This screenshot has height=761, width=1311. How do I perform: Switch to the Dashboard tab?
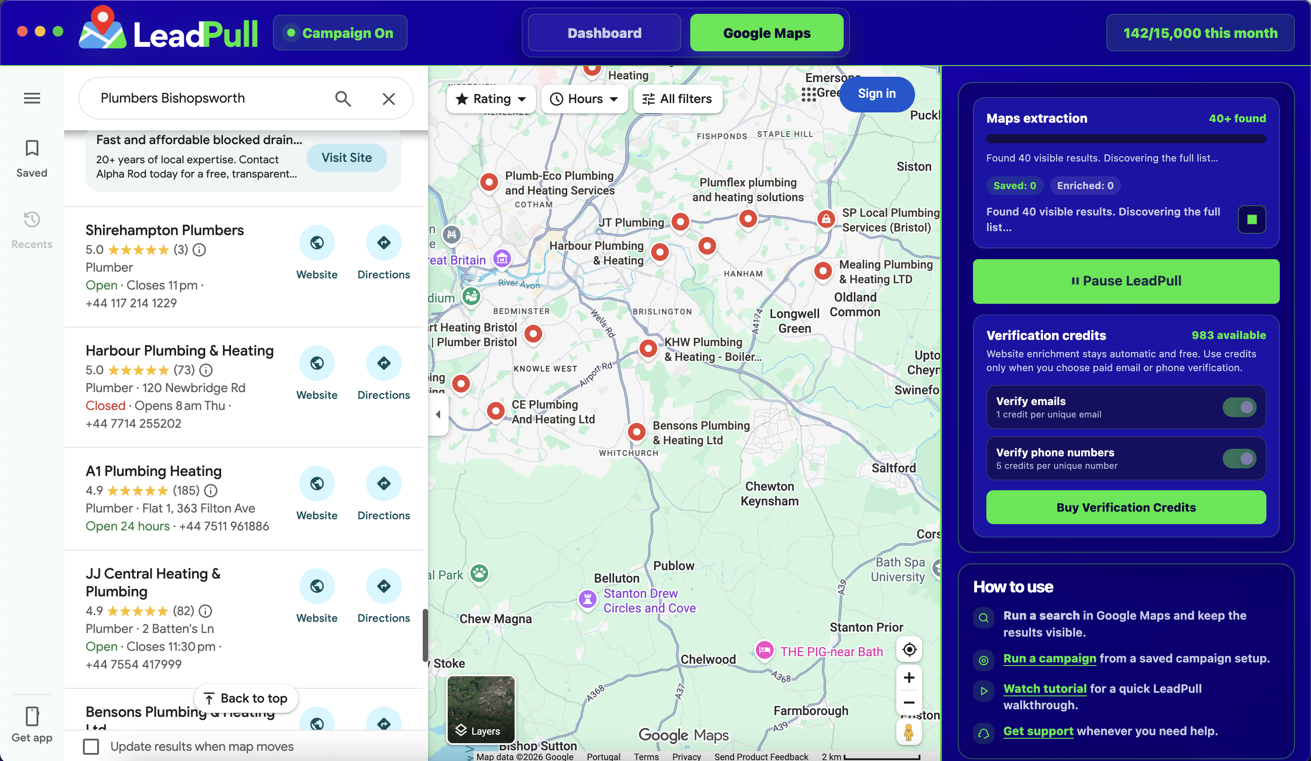(605, 33)
